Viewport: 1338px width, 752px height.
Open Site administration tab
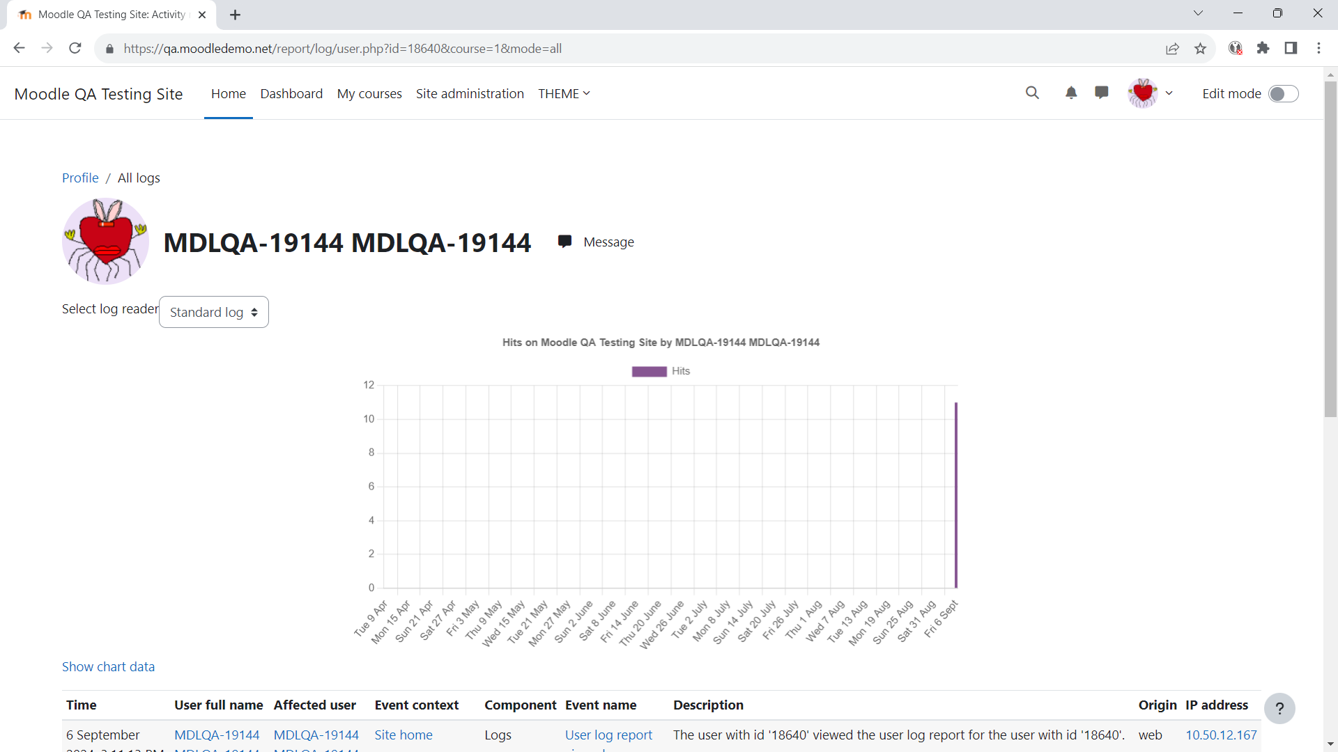[x=470, y=93]
